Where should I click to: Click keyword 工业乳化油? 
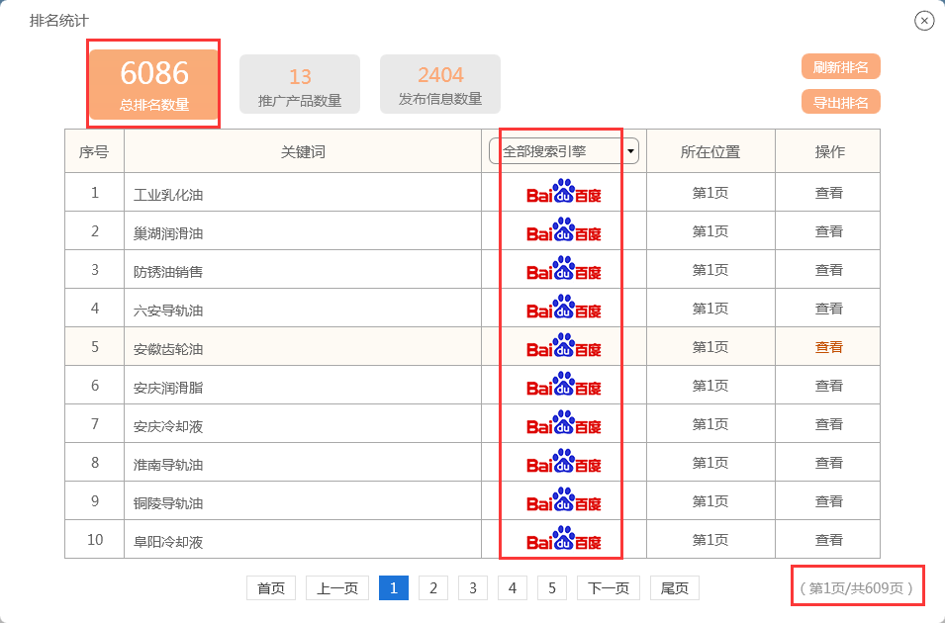coord(168,195)
